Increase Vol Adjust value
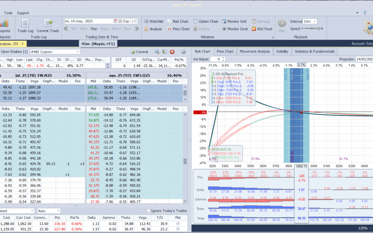The width and height of the screenshot is (373, 233). (x=223, y=58)
